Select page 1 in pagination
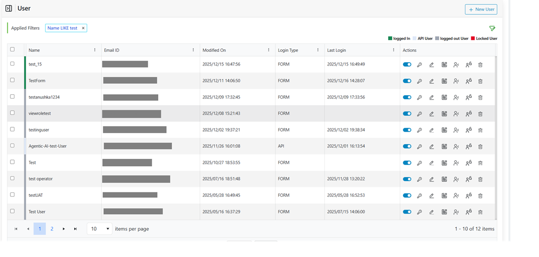This screenshot has height=257, width=539. click(40, 229)
